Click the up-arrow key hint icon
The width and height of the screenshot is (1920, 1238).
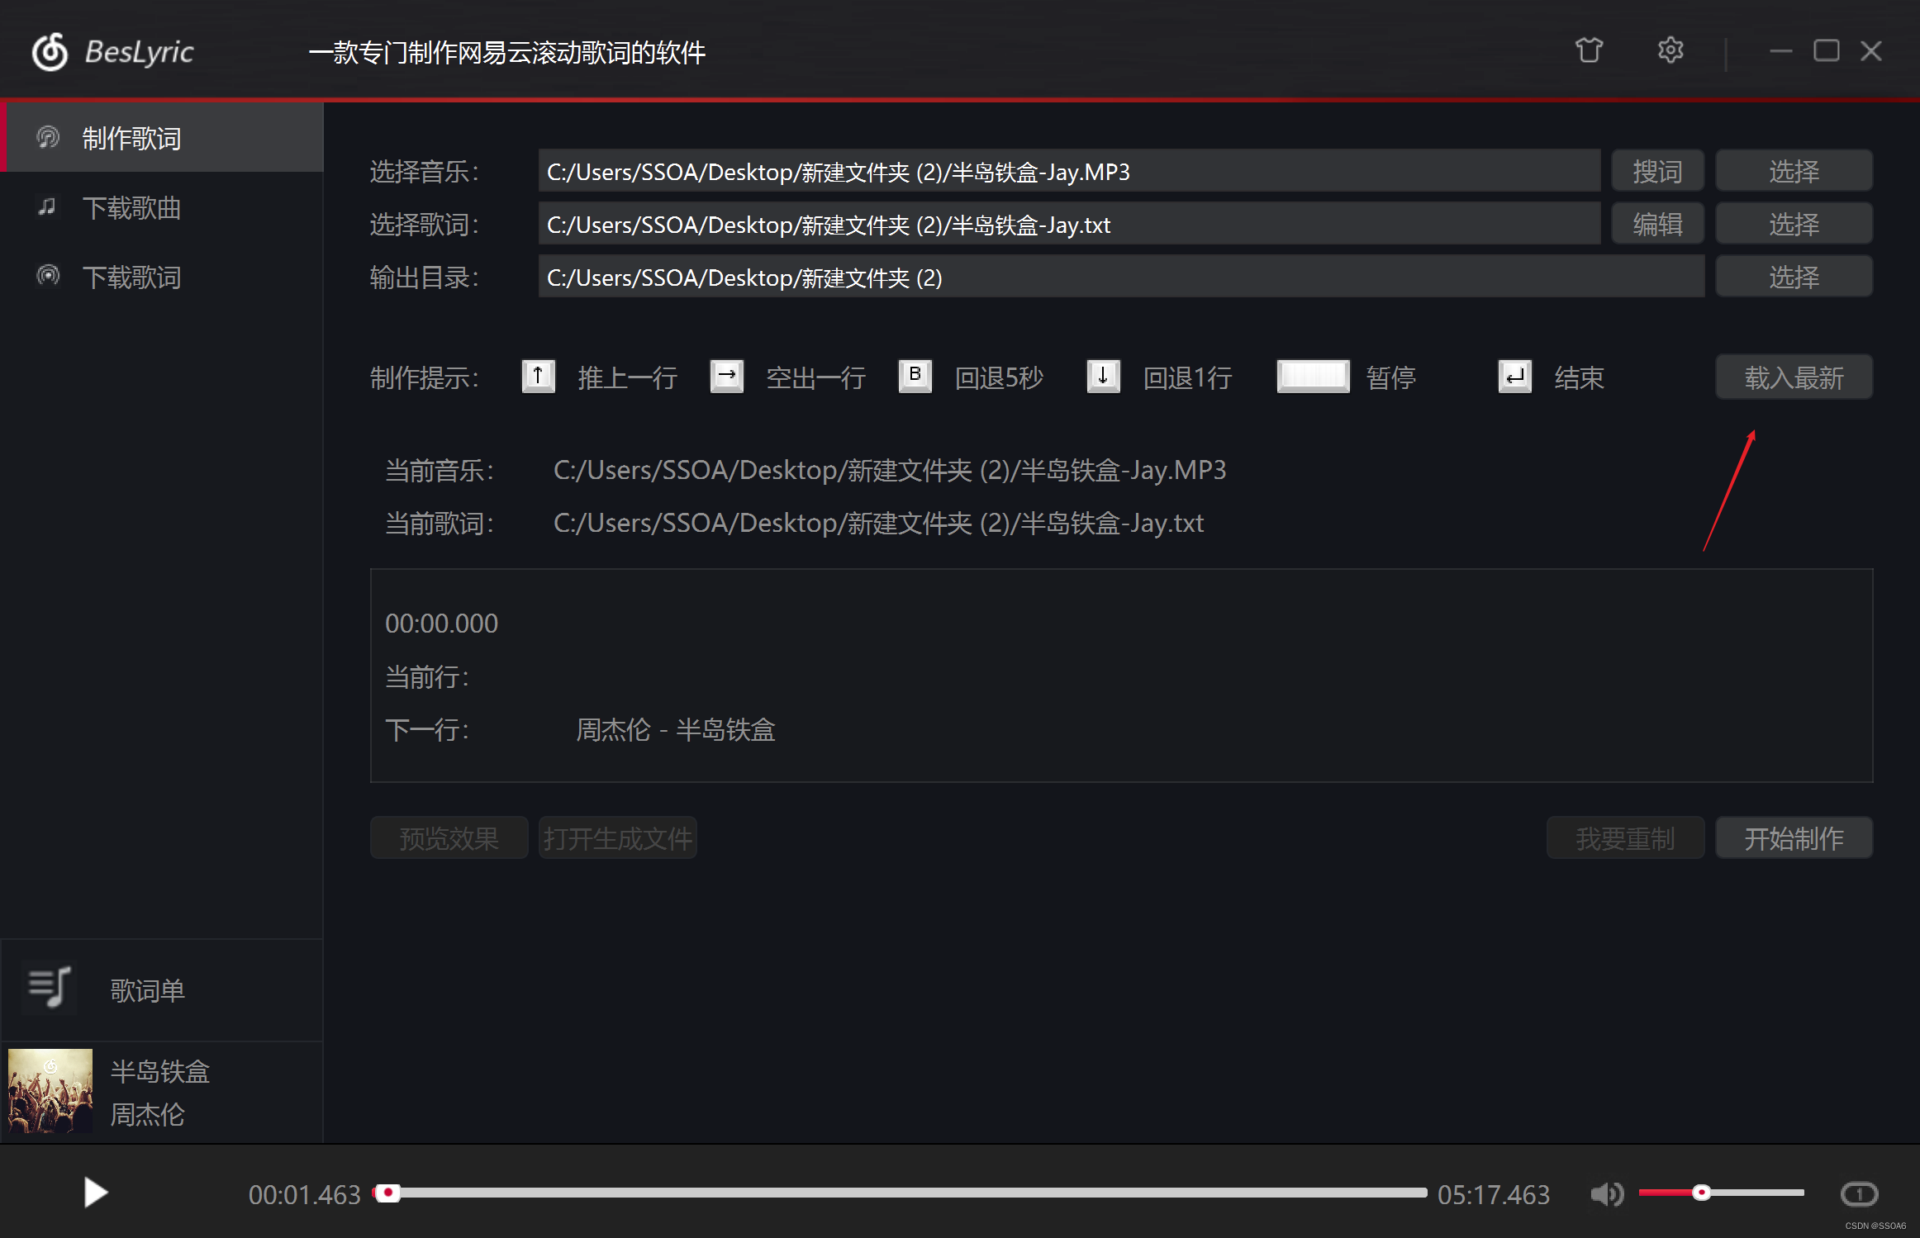click(538, 377)
